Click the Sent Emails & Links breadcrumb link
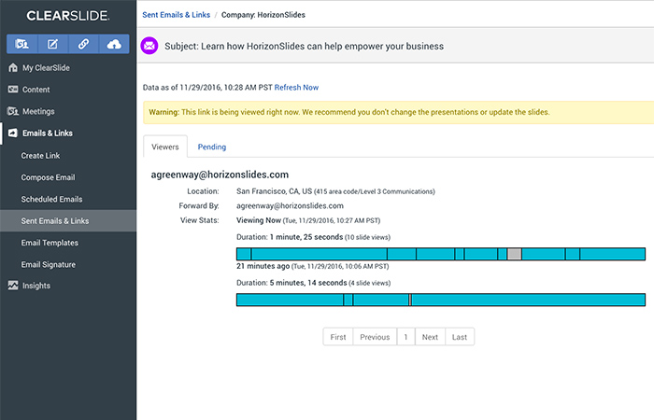This screenshot has height=420, width=654. click(x=176, y=15)
